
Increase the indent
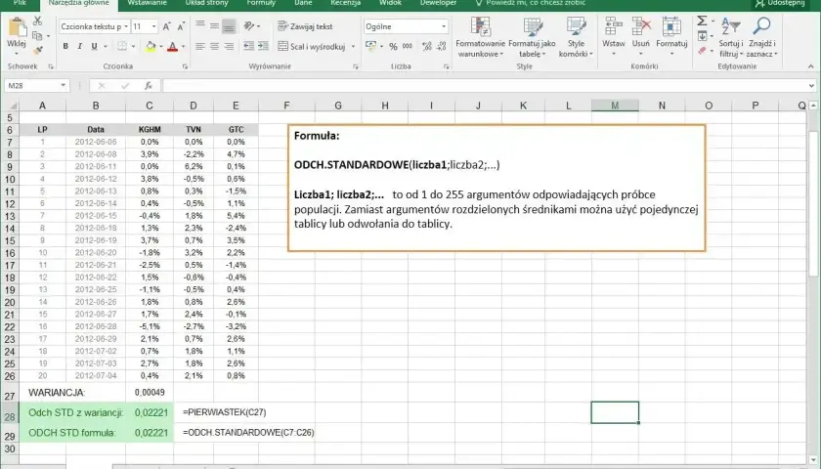click(x=263, y=46)
